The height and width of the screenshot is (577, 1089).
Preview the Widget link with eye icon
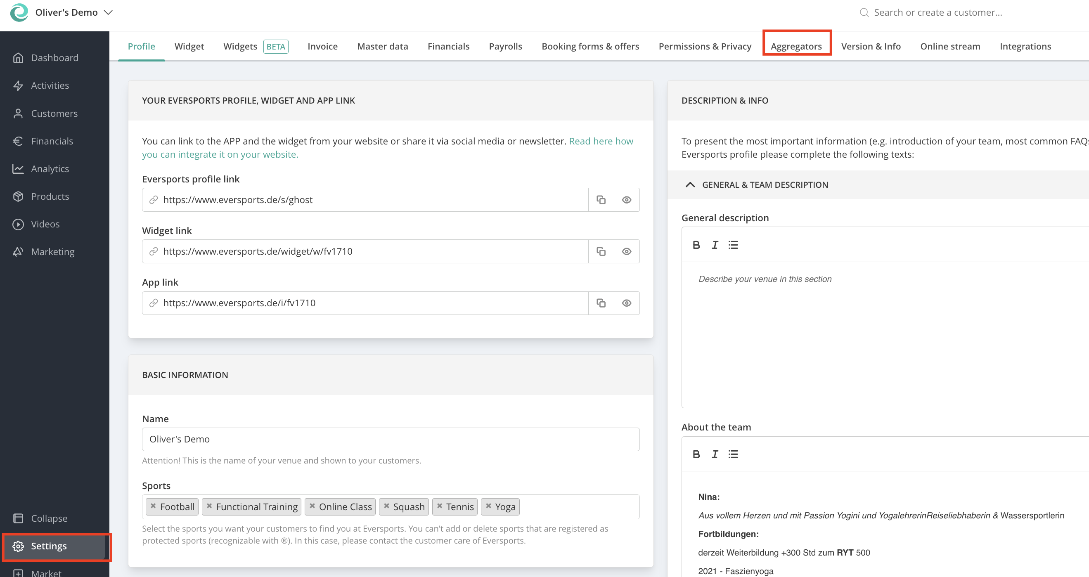pos(627,251)
